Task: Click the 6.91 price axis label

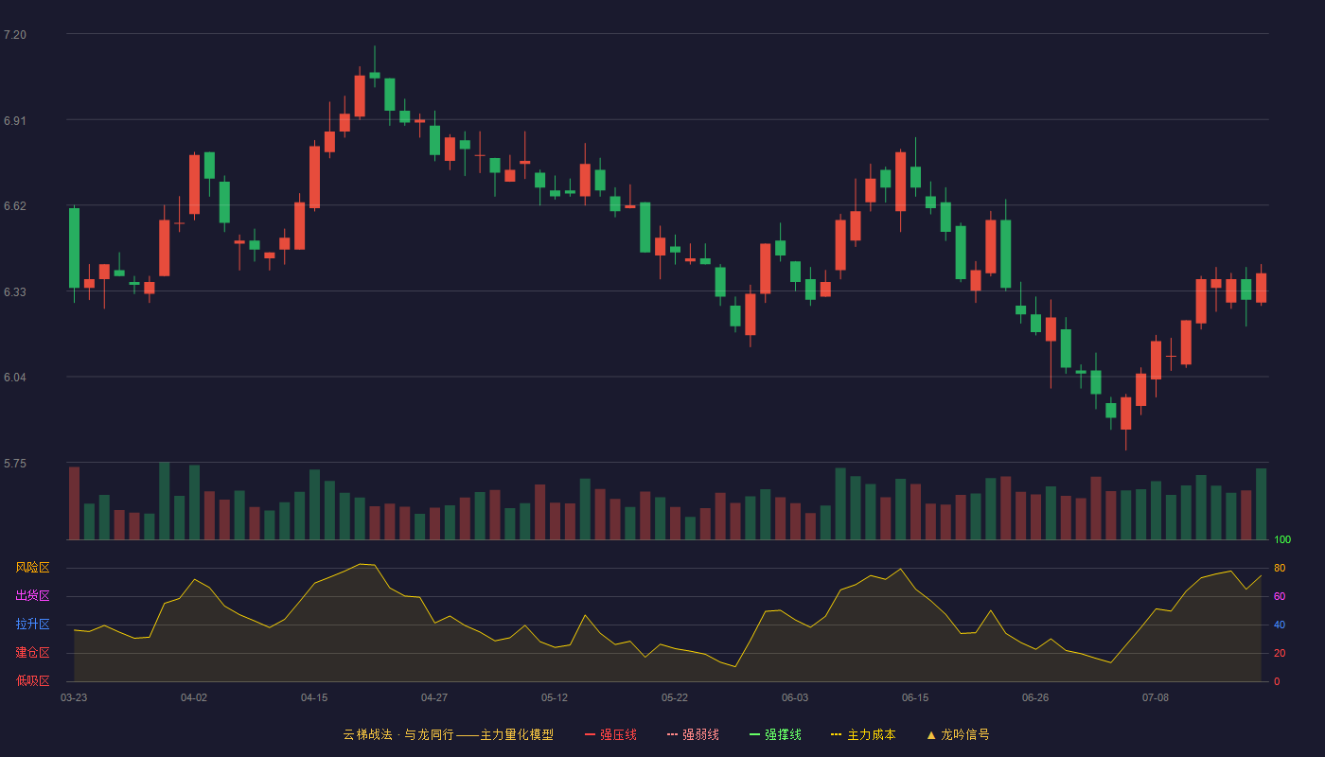Action: pos(15,121)
